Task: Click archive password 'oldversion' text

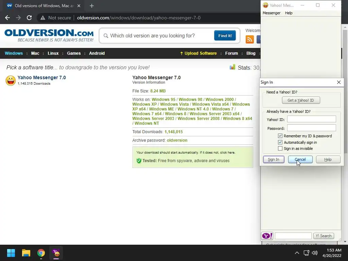Action: [x=177, y=140]
